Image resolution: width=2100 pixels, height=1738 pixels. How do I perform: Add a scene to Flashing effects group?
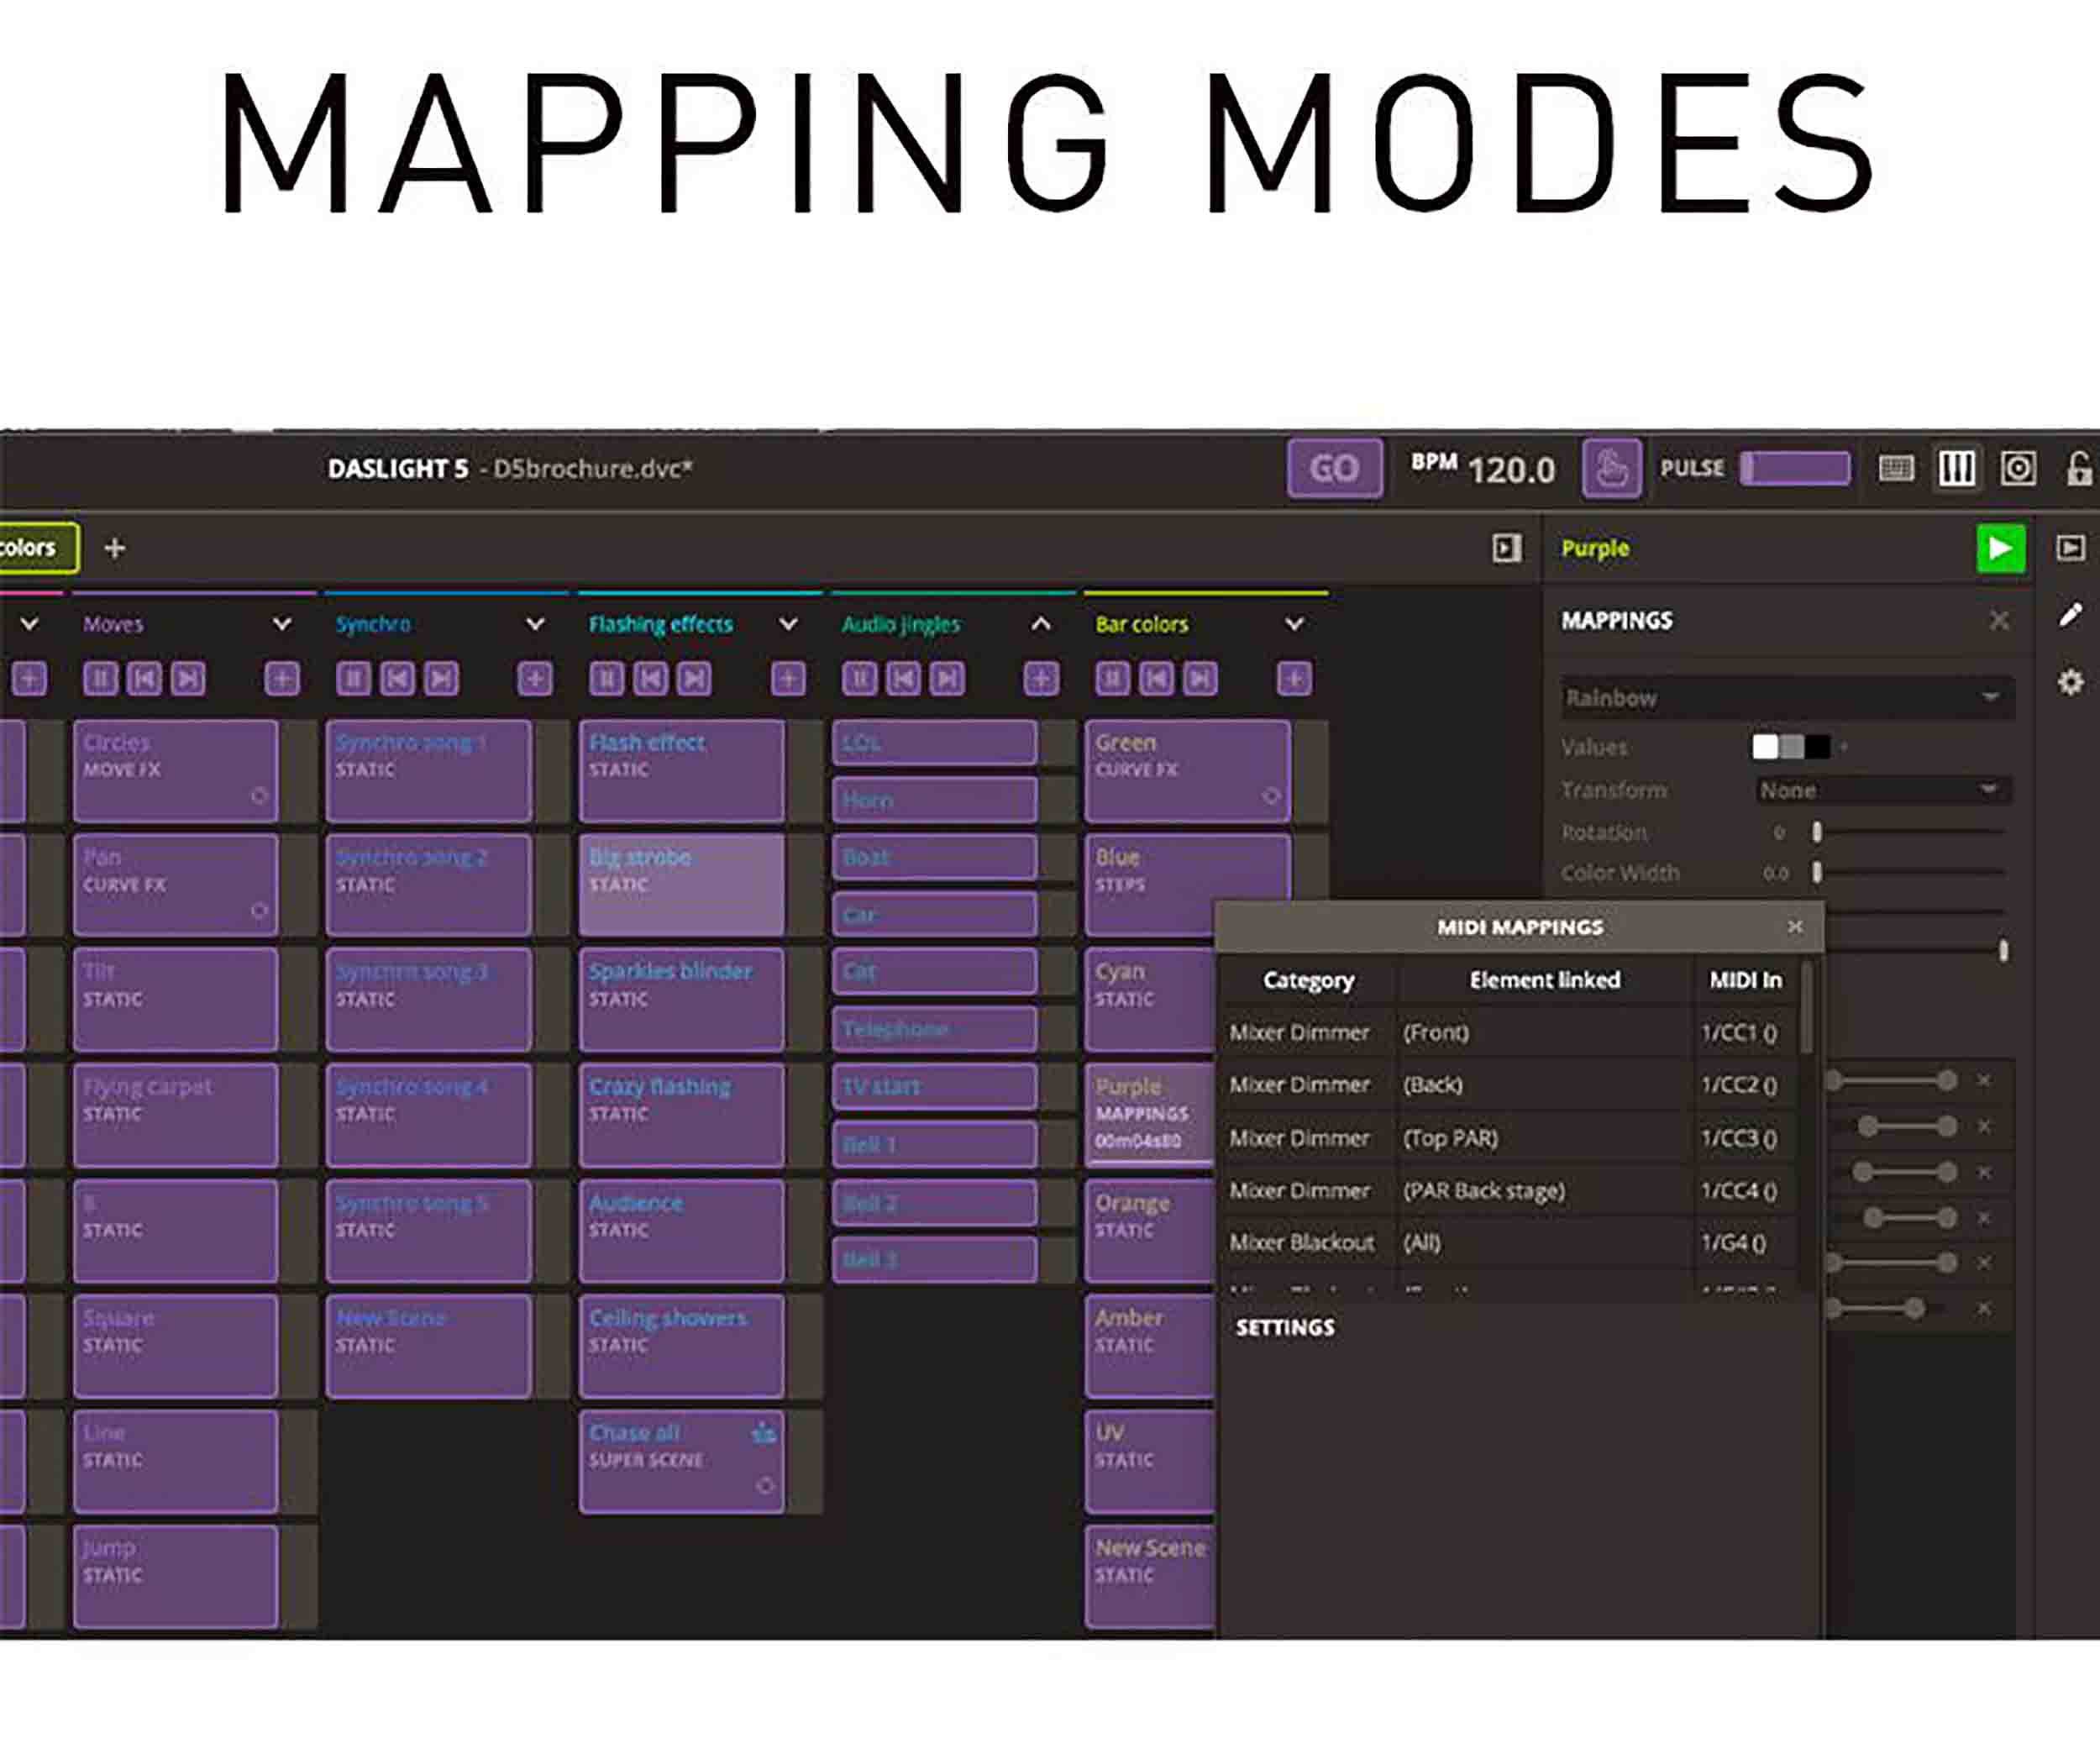(788, 679)
